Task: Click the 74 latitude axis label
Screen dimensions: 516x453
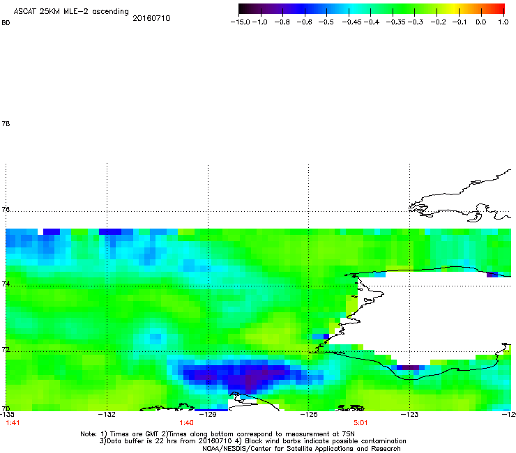Action: click(x=6, y=284)
